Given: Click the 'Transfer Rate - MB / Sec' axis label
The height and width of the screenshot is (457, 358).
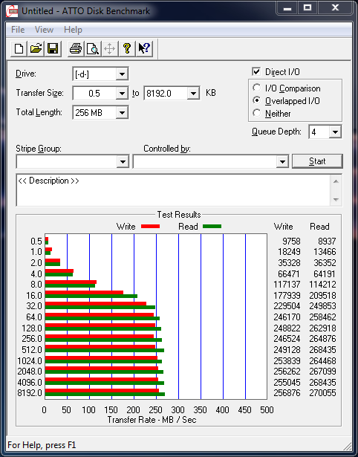Looking at the screenshot, I should 152,420.
